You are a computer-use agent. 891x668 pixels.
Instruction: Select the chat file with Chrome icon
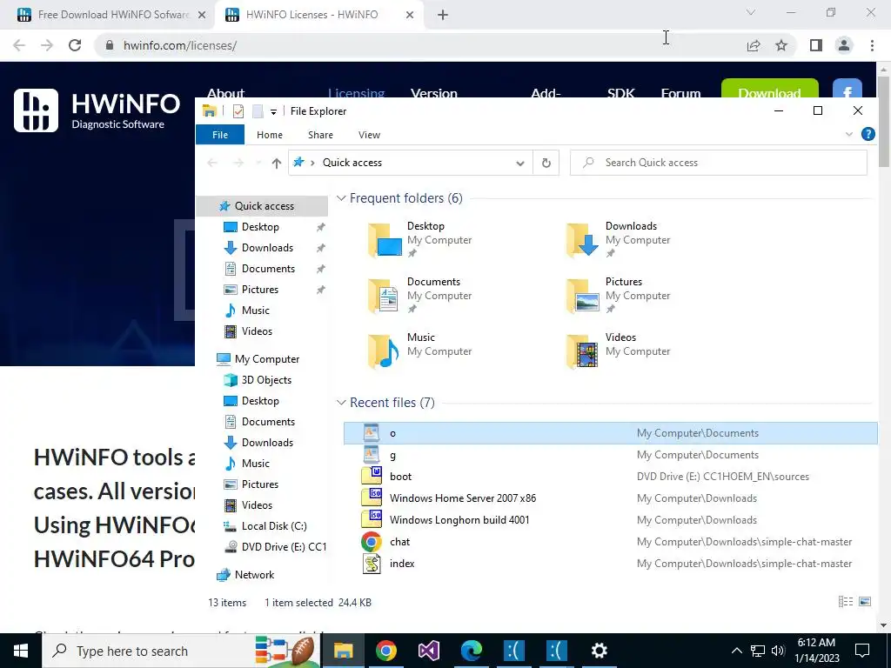pos(610,542)
